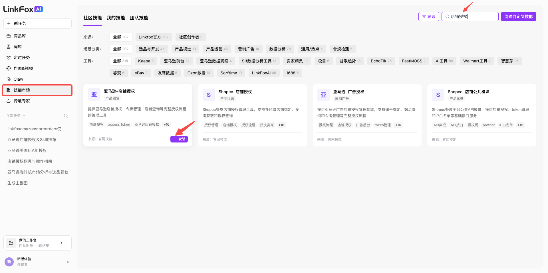Click the access token tag

click(x=119, y=125)
